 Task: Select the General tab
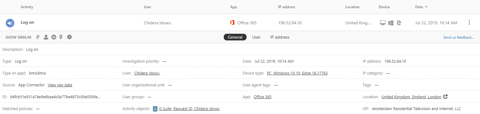(235, 37)
